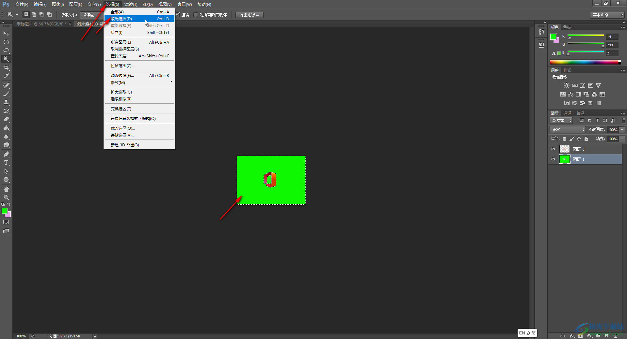This screenshot has height=339, width=627.
Task: Toggle Quick Mask mode icon
Action: click(6, 222)
